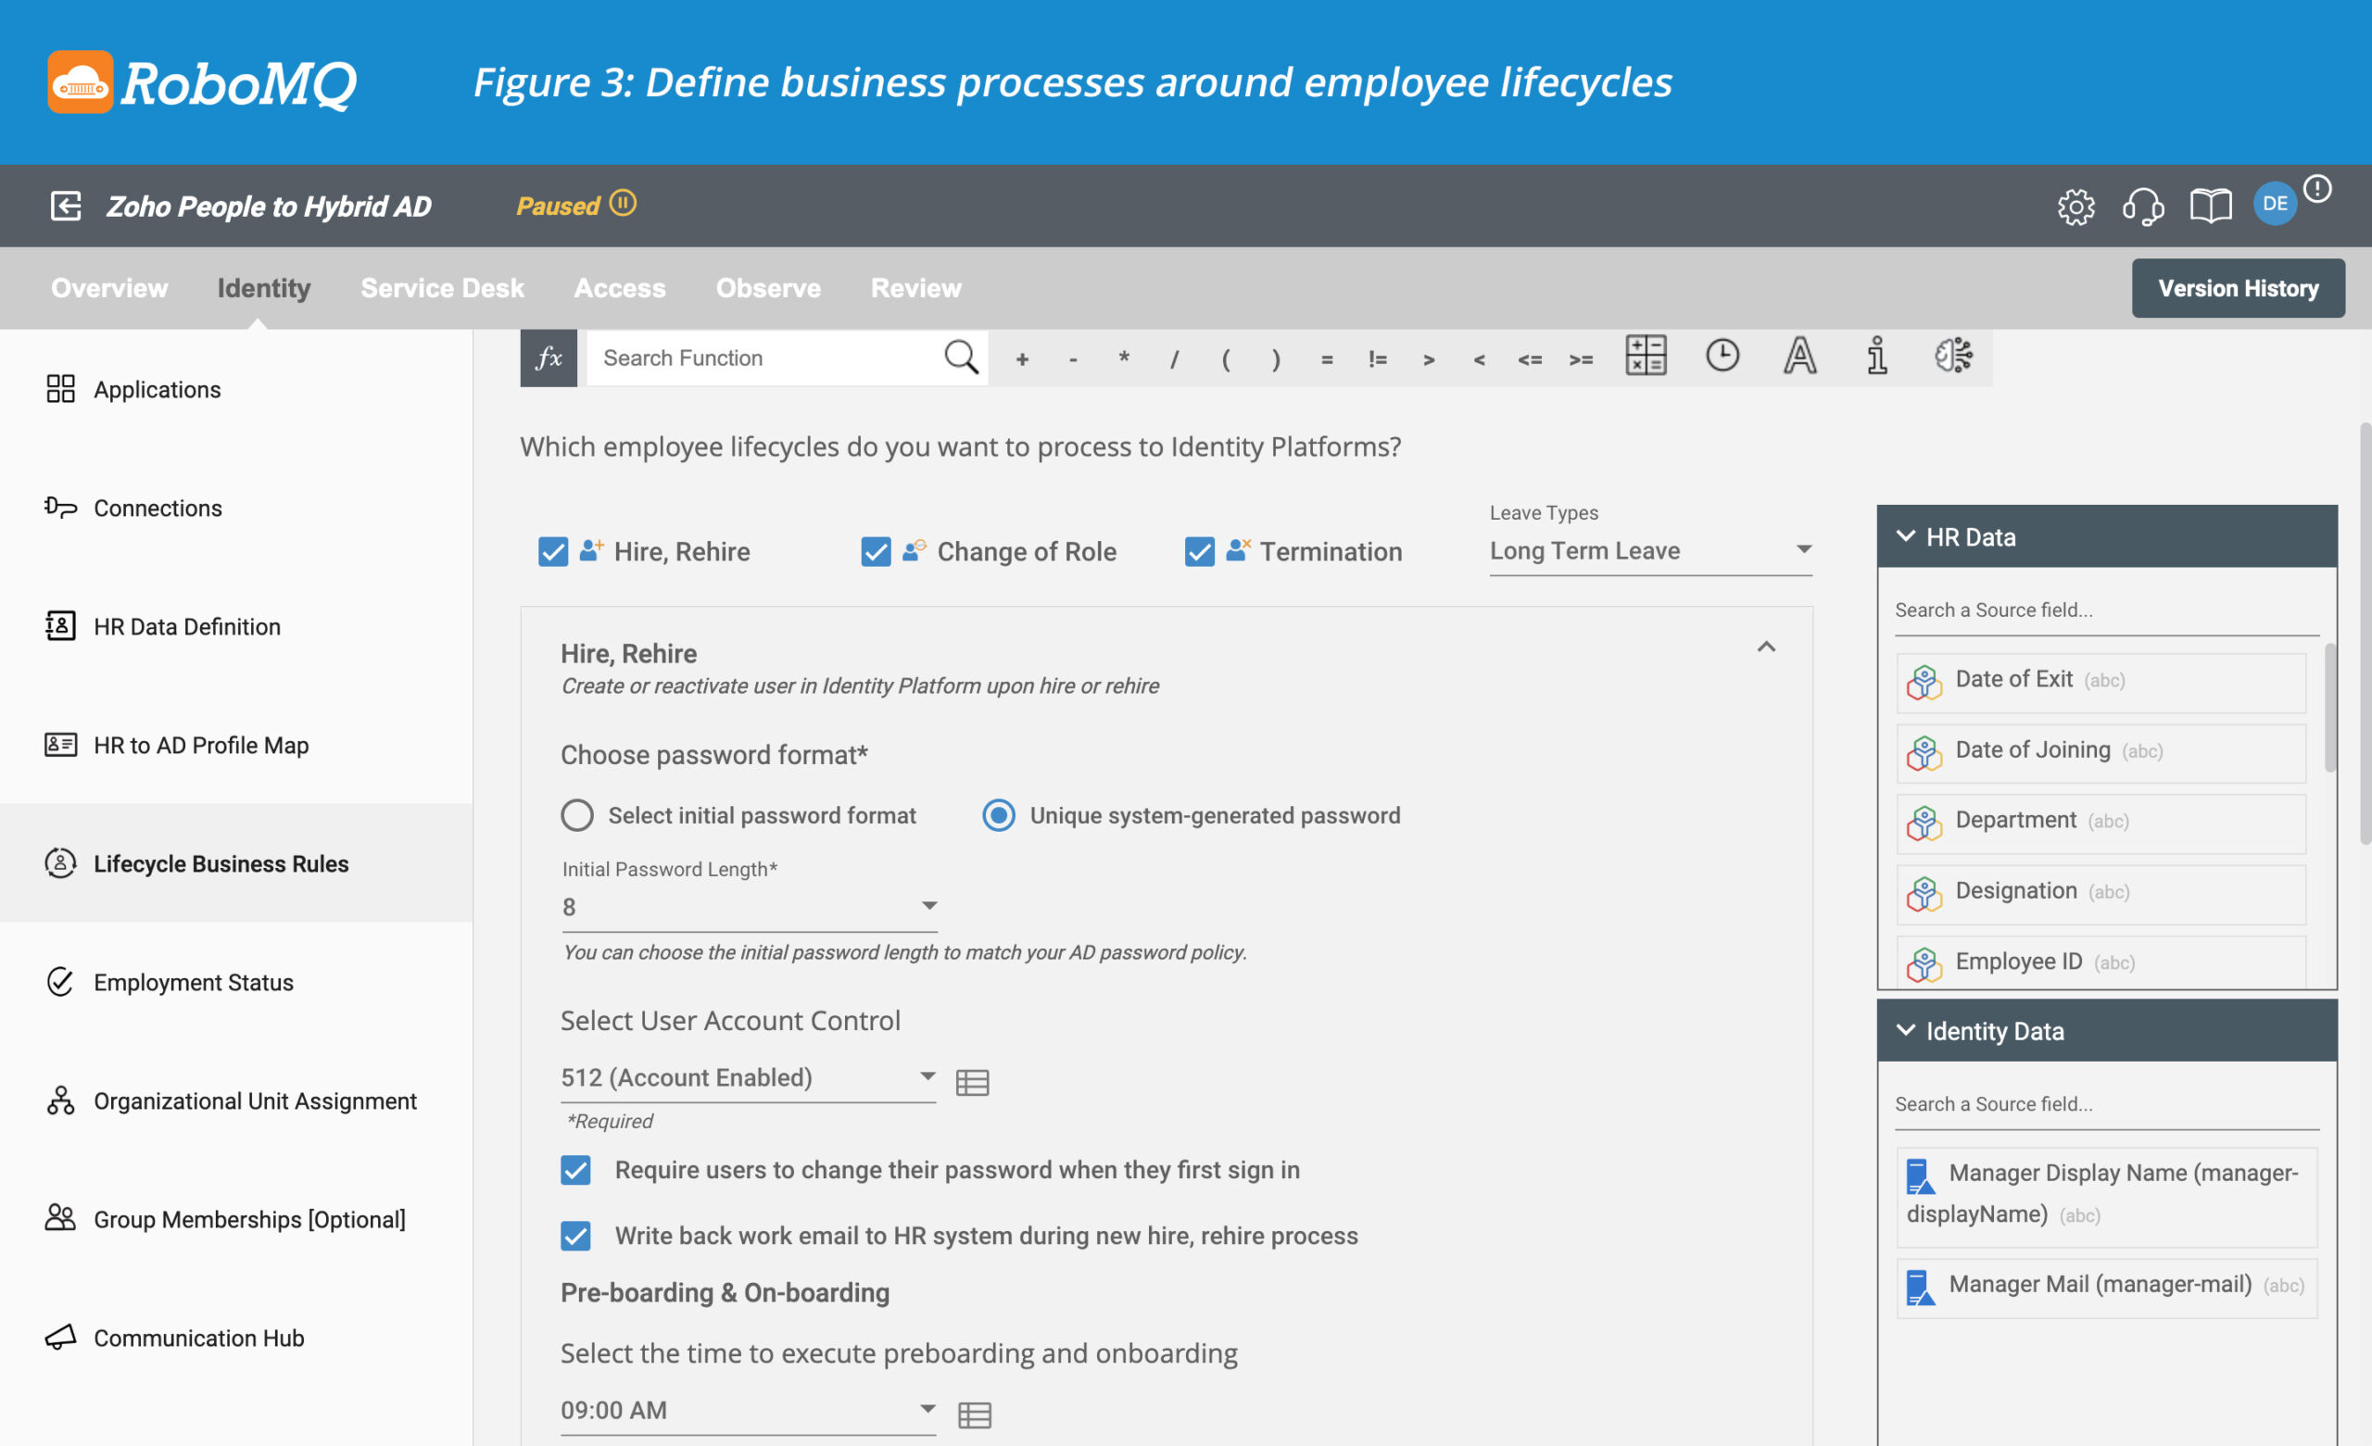Click the Version History button

[x=2239, y=288]
